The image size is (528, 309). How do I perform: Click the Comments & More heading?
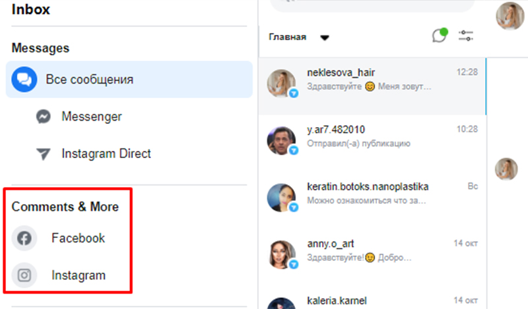[65, 206]
